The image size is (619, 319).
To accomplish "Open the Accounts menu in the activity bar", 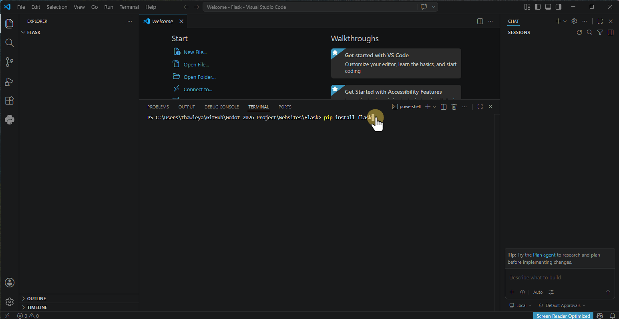I will pyautogui.click(x=10, y=283).
